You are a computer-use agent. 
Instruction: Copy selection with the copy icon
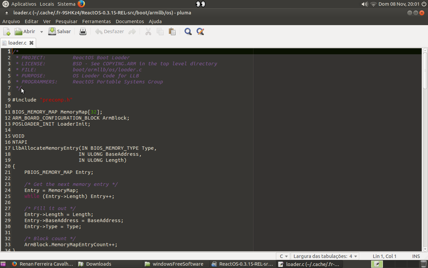click(x=160, y=31)
